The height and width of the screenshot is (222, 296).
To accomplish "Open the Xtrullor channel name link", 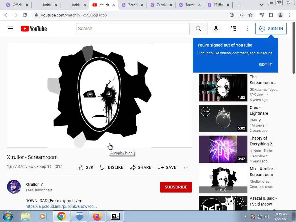I will 32,184.
